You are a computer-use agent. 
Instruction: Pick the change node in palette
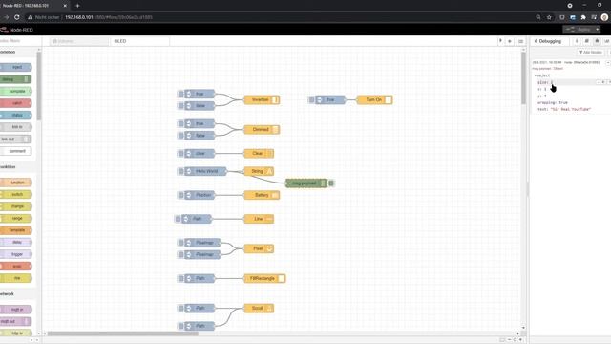(15, 206)
